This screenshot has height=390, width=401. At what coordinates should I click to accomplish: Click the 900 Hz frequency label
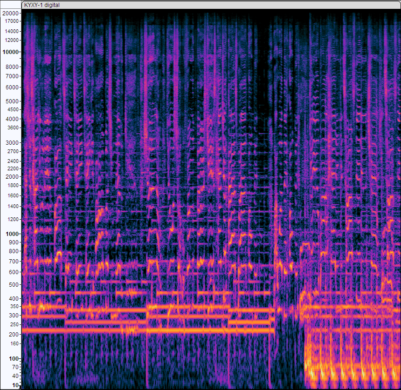pos(14,242)
